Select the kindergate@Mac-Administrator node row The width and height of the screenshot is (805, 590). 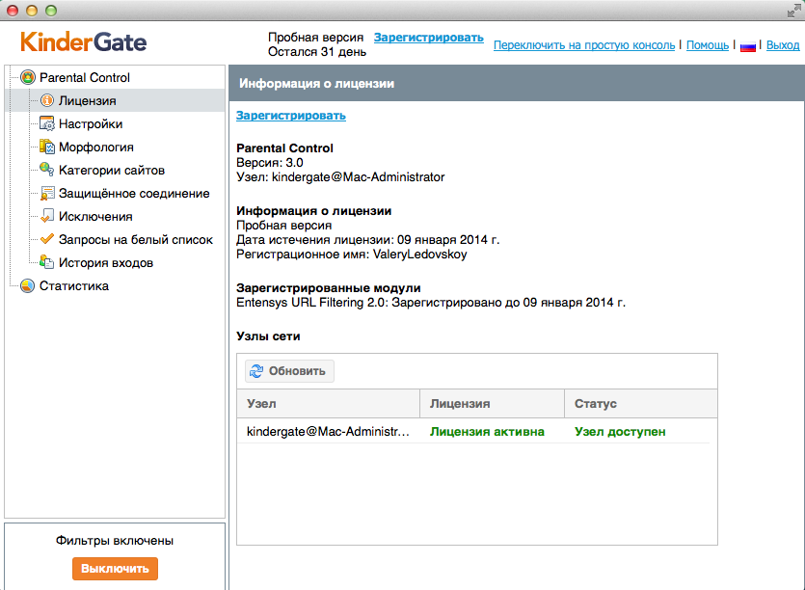(x=329, y=431)
